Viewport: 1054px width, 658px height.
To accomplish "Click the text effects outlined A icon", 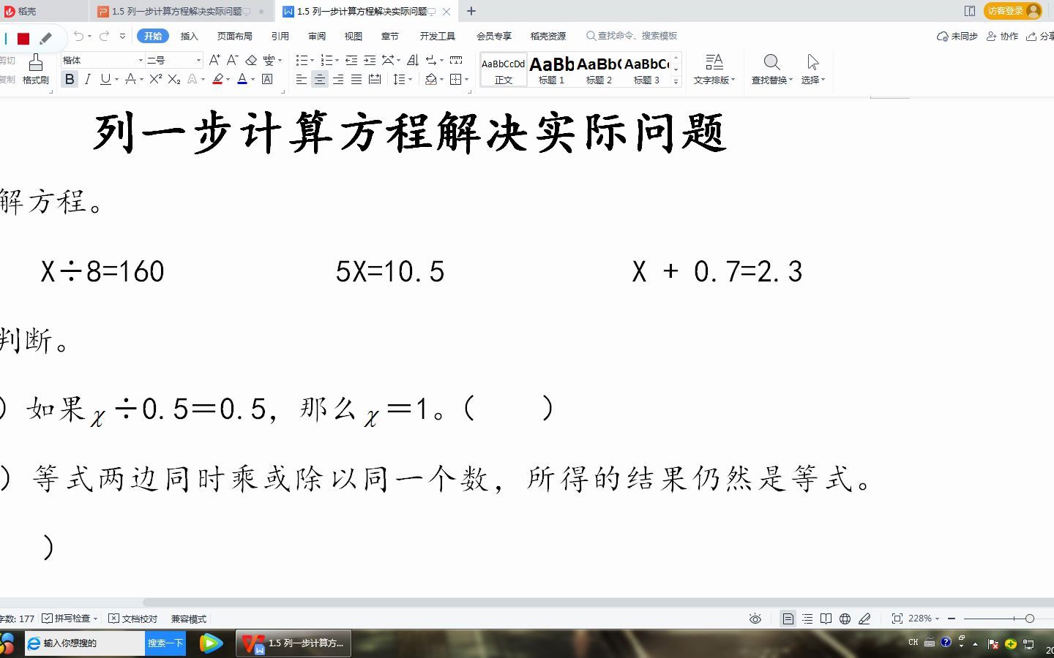I will (x=193, y=79).
